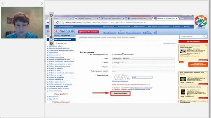Open О проекте in top navigation
Image resolution: width=211 pixels, height=118 pixels.
[x=177, y=27]
